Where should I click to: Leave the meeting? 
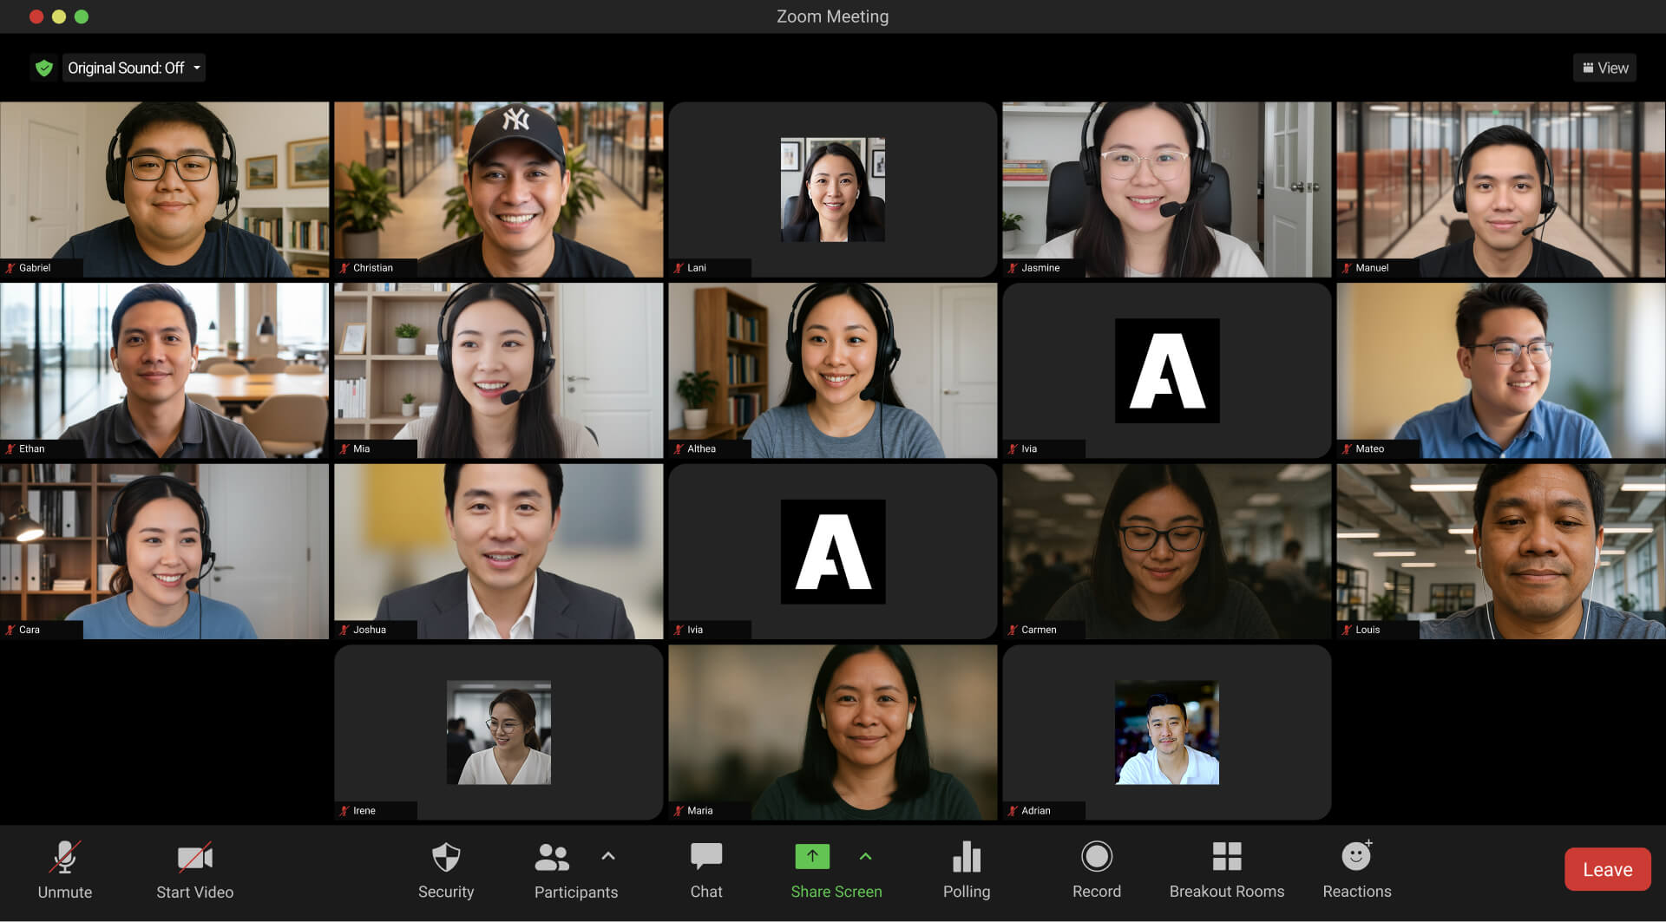tap(1607, 868)
